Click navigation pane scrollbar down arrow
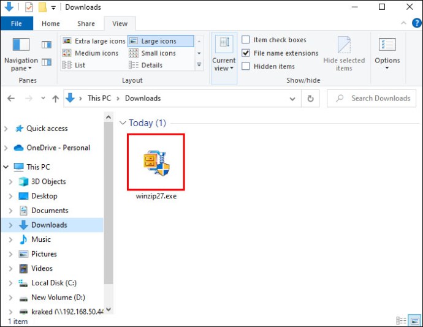 (109, 309)
